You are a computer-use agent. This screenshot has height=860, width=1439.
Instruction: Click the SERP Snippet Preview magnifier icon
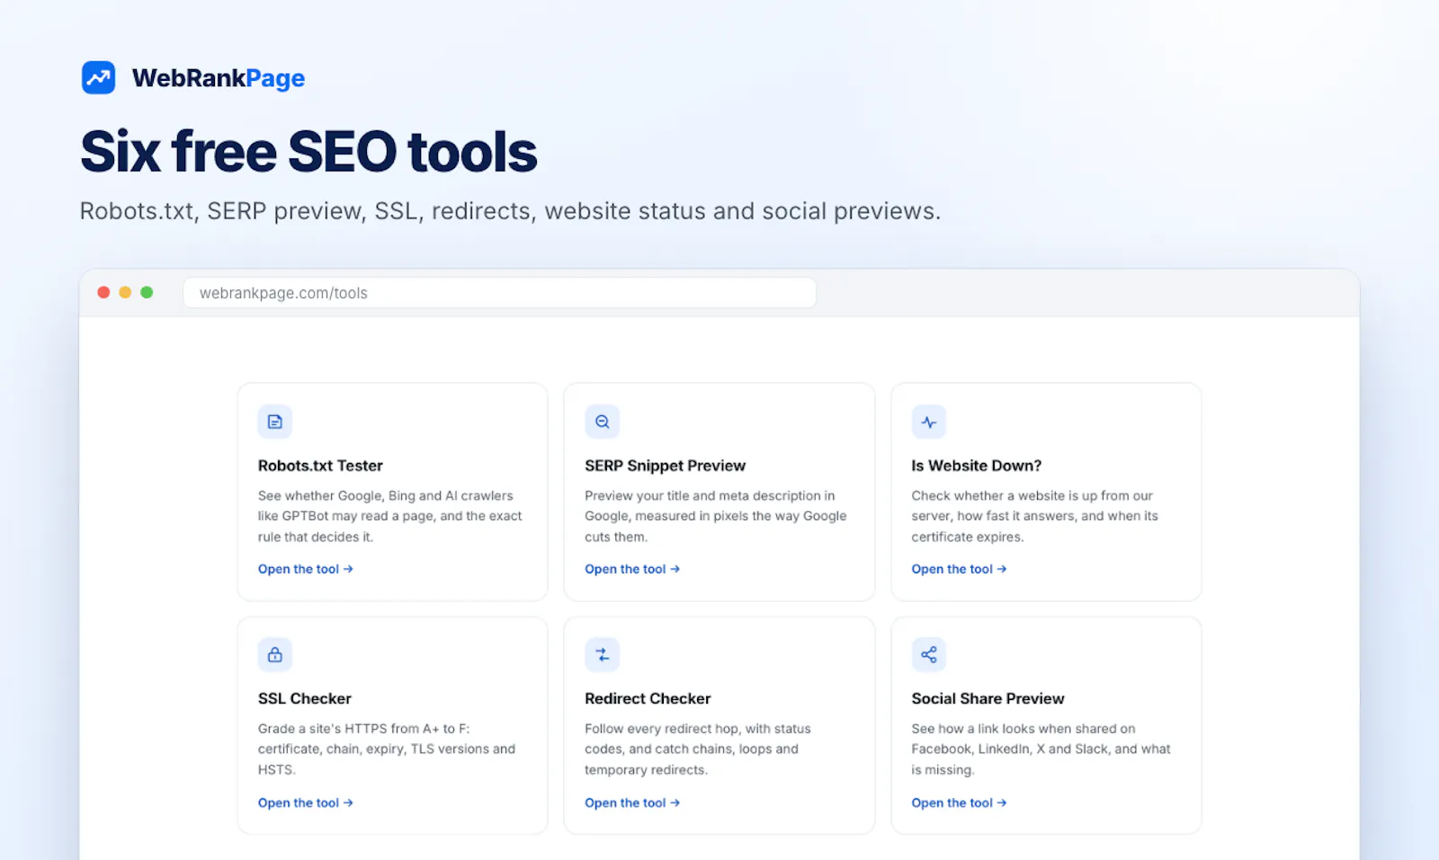point(602,421)
